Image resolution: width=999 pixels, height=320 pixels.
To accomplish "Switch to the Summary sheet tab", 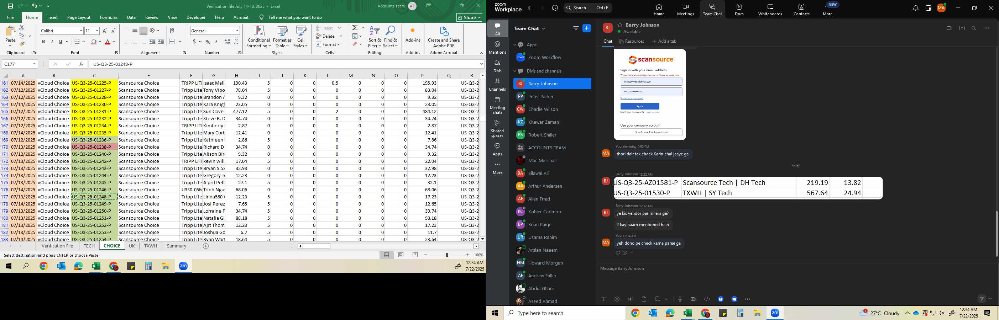I will (x=177, y=246).
